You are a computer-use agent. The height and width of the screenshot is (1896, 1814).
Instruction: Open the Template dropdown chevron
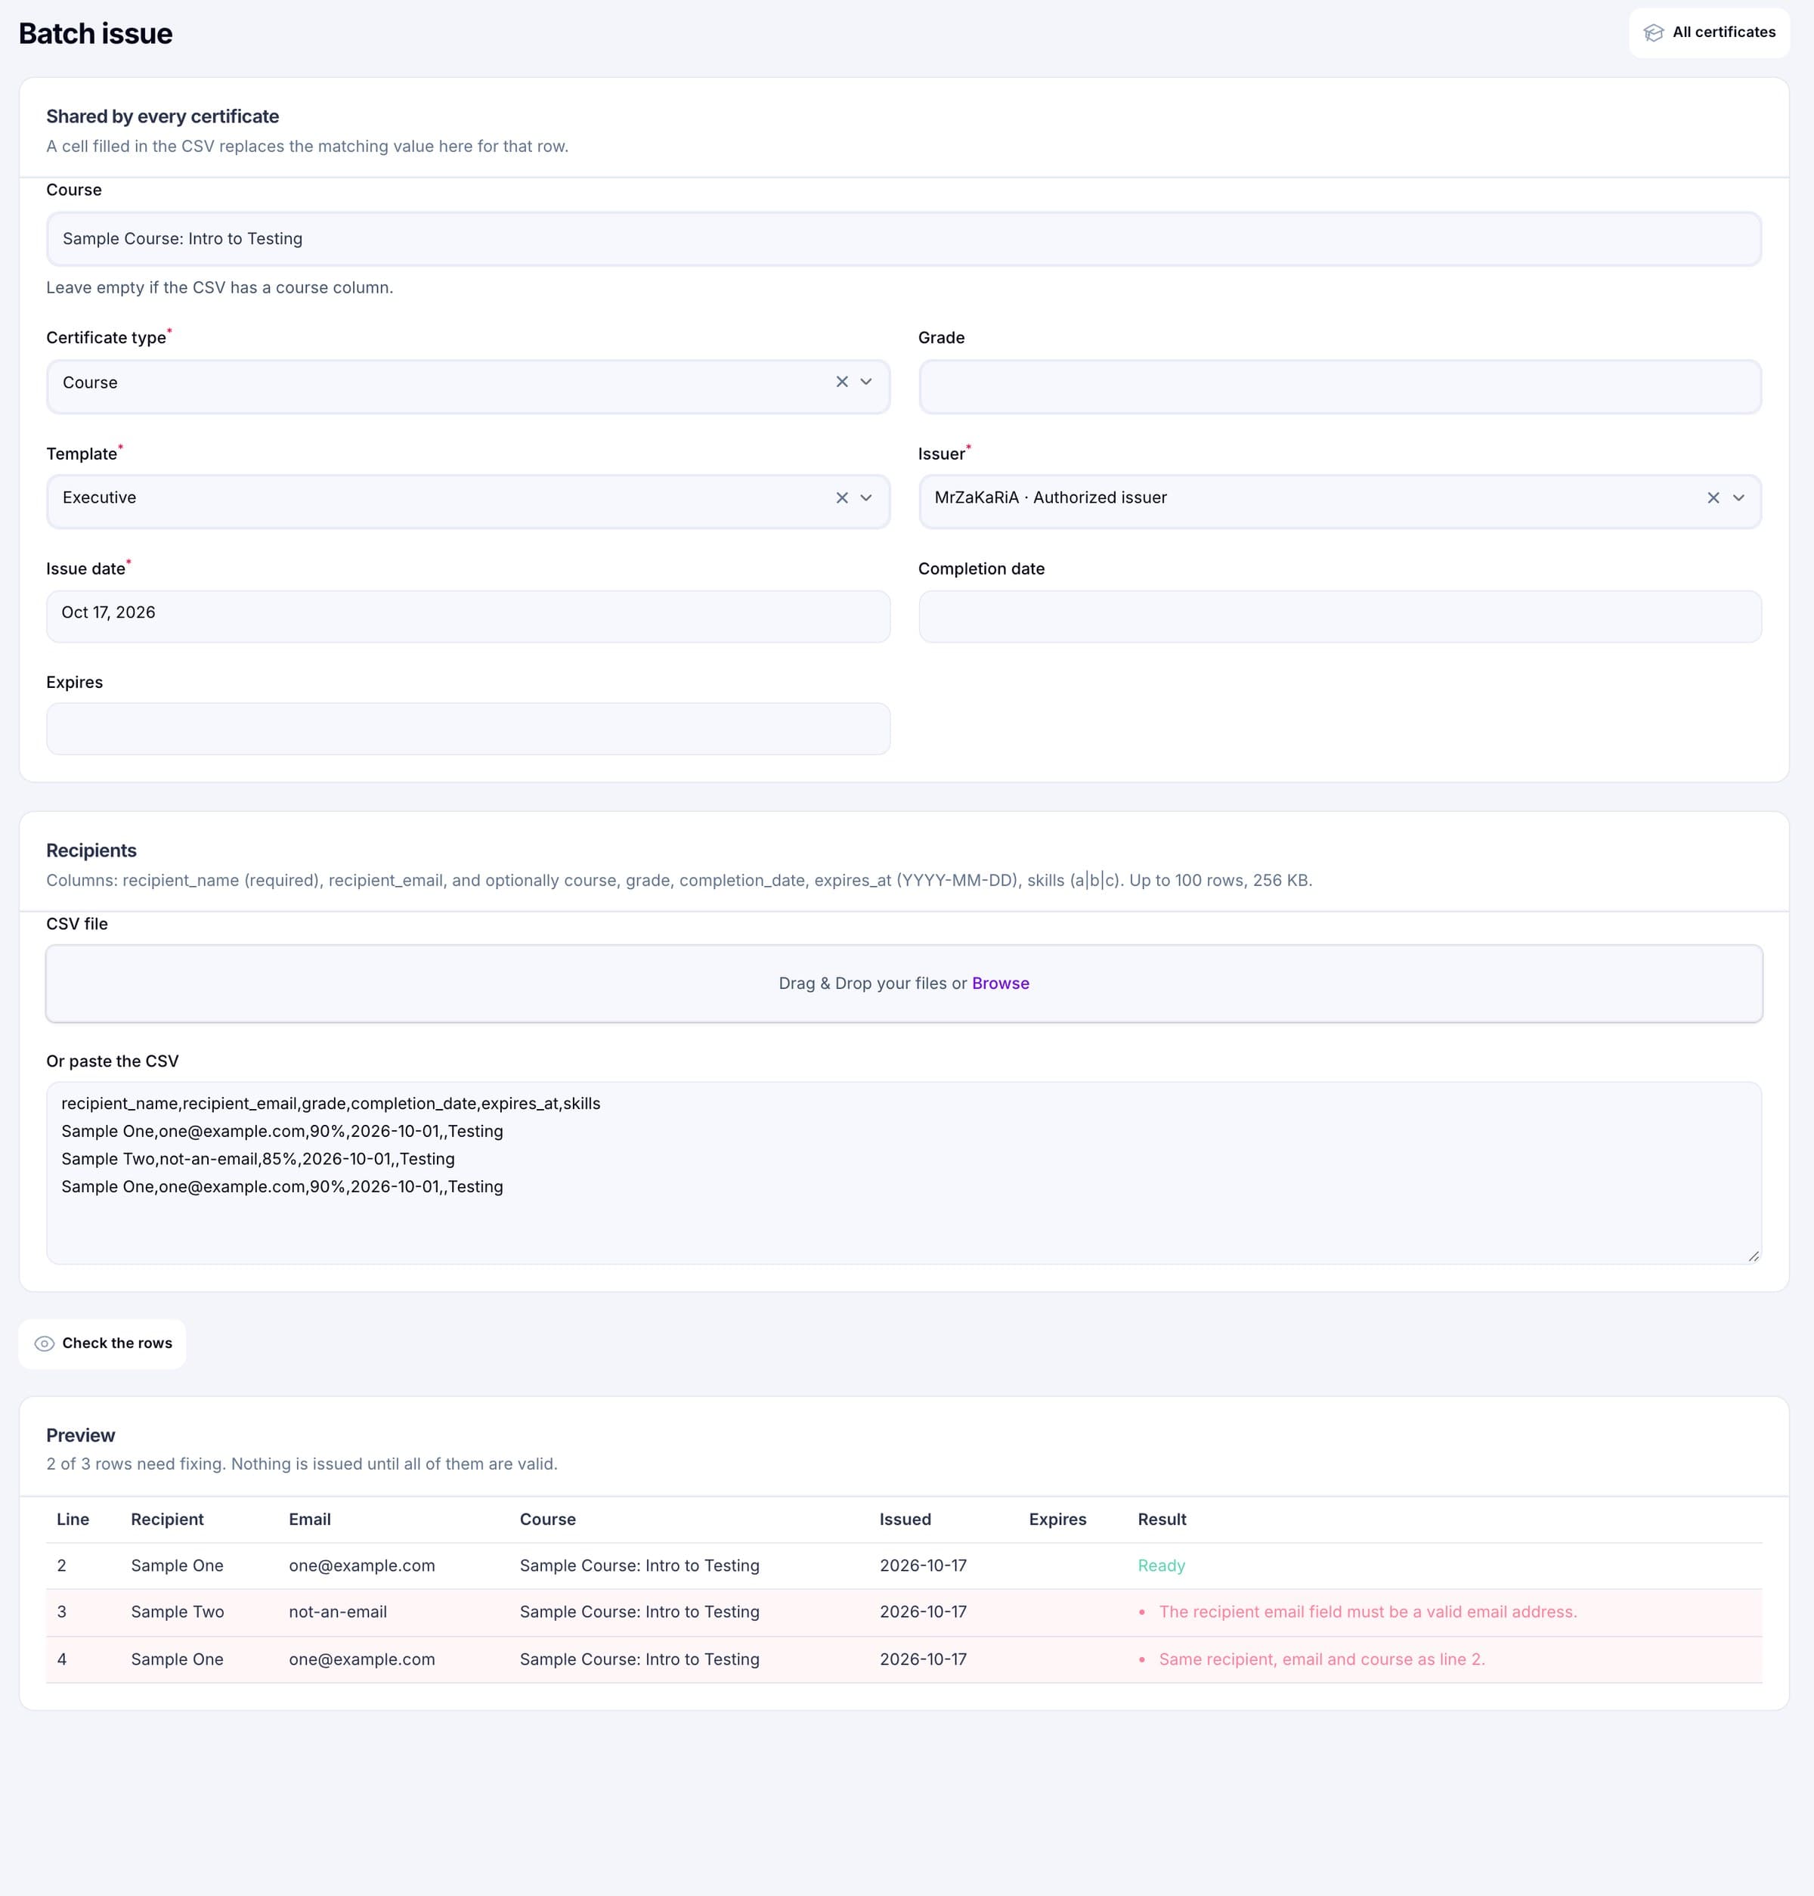[x=866, y=497]
